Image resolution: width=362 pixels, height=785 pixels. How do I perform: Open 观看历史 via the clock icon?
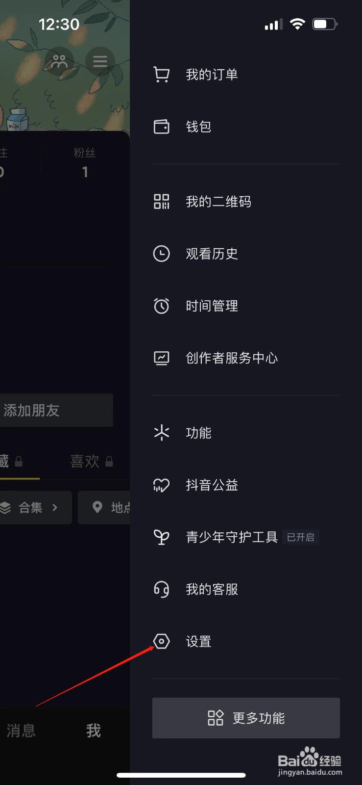(162, 254)
